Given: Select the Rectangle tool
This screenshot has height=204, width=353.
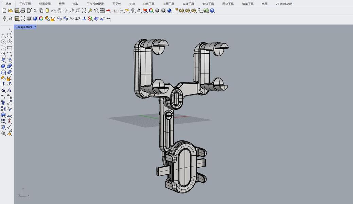Looking at the screenshot, I should coord(9,48).
